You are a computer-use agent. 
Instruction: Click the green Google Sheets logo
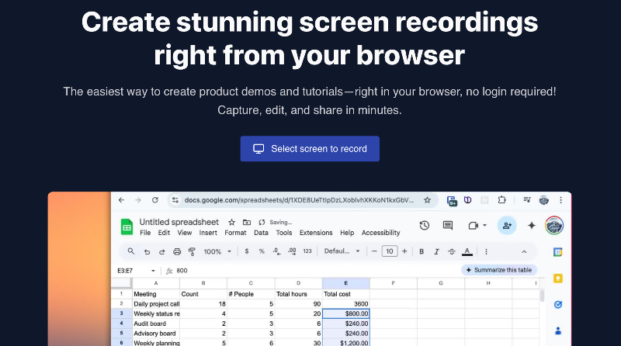(x=127, y=227)
